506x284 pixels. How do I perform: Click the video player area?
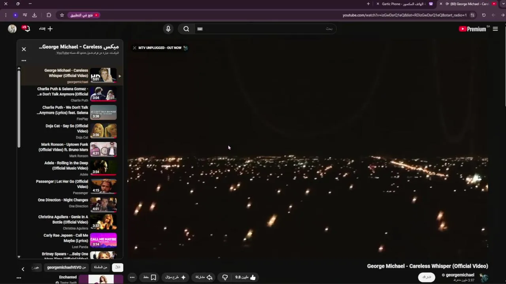pyautogui.click(x=308, y=149)
